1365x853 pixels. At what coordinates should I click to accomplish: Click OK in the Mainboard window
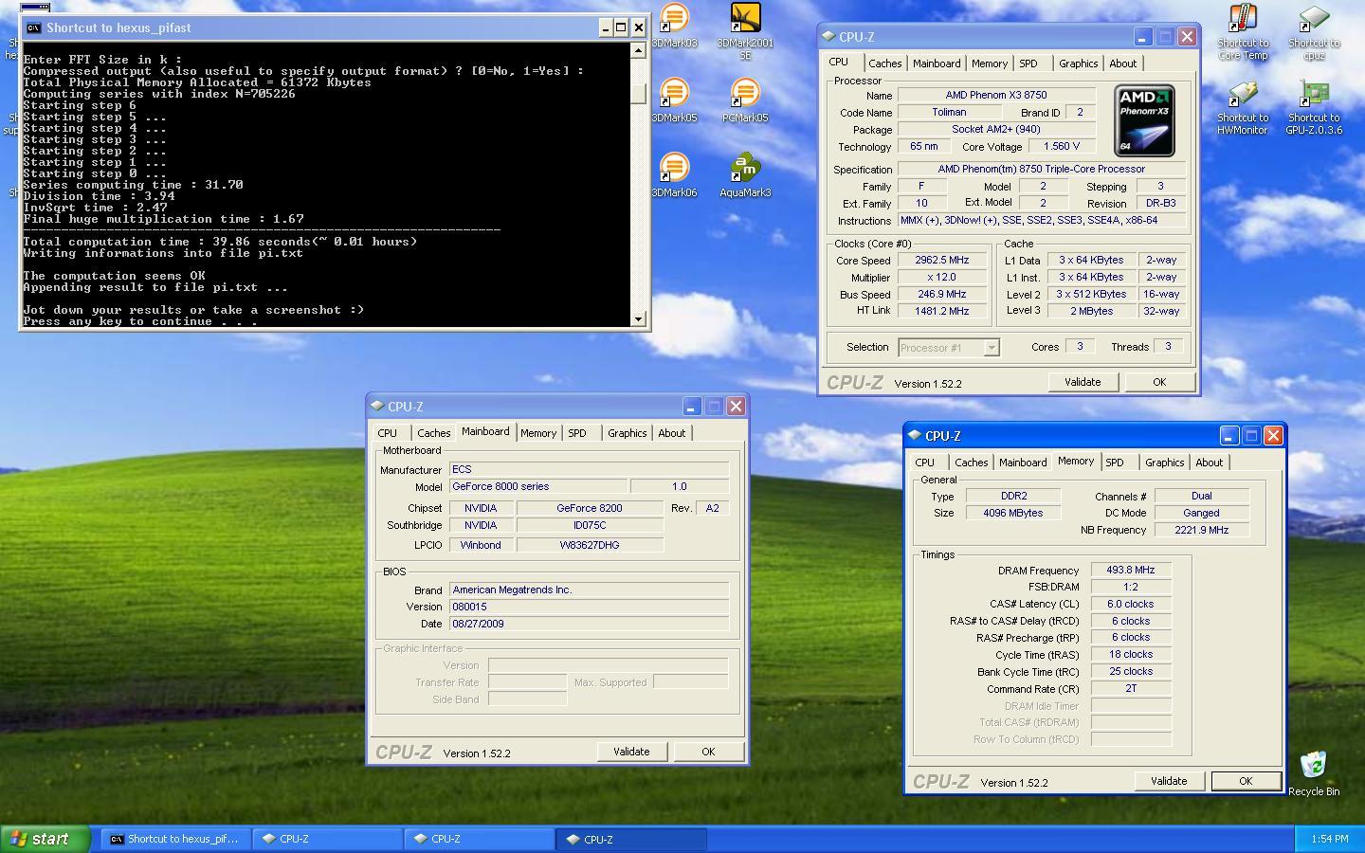coord(707,752)
